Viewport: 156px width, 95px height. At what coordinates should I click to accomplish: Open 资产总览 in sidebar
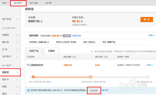coord(10,19)
